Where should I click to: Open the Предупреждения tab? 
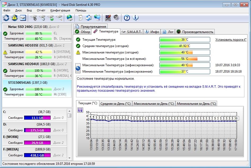(91, 26)
